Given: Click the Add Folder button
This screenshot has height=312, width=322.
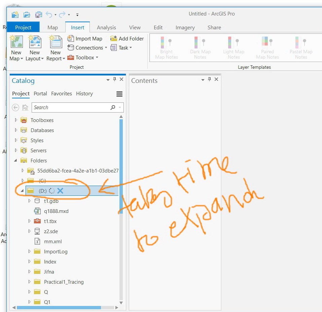Looking at the screenshot, I should (127, 38).
